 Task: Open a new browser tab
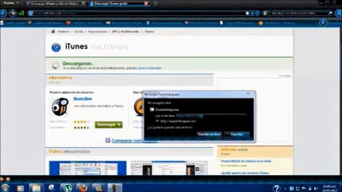click(155, 4)
